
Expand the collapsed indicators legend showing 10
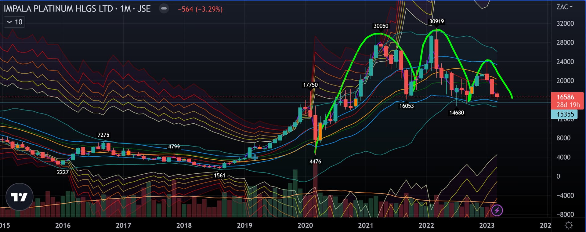pyautogui.click(x=14, y=22)
